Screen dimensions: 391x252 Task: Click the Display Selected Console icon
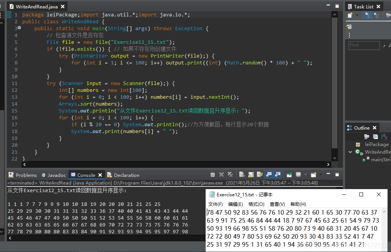pyautogui.click(x=298, y=175)
